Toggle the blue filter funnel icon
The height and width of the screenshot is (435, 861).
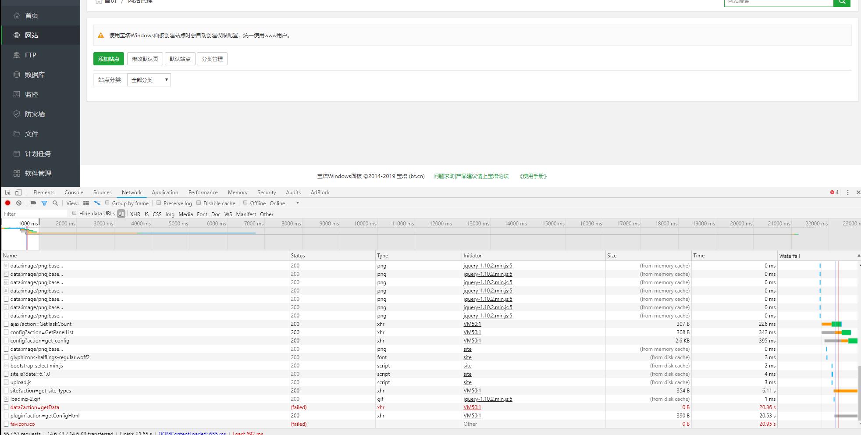[x=44, y=203]
